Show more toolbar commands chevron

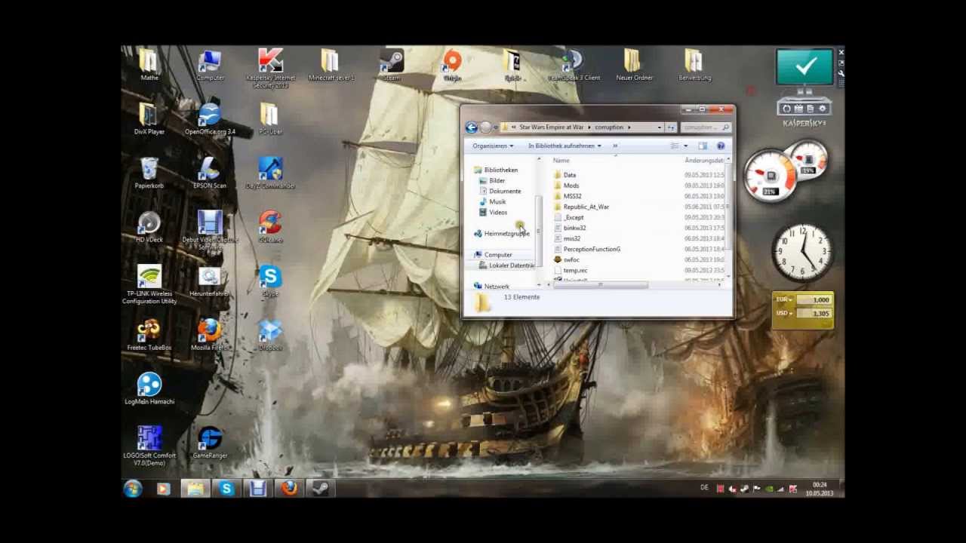(615, 146)
